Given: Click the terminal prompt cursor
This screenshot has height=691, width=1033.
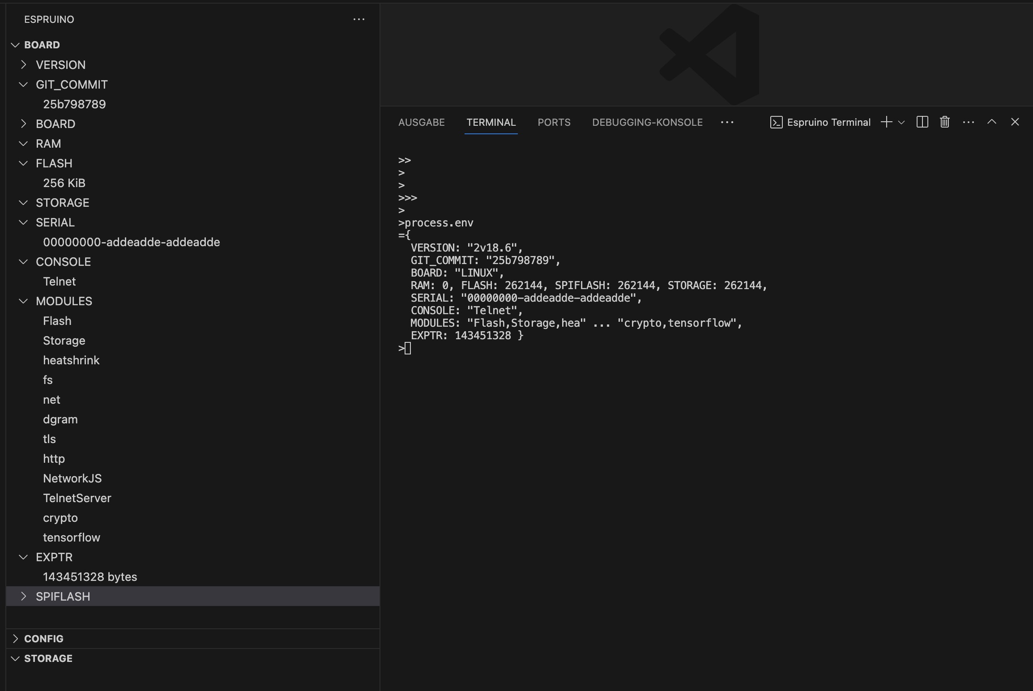Looking at the screenshot, I should (x=408, y=348).
